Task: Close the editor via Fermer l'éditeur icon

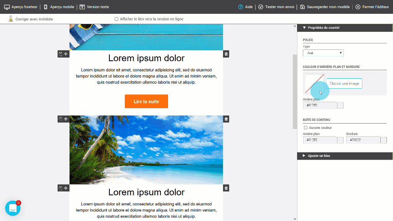Action: 358,7
